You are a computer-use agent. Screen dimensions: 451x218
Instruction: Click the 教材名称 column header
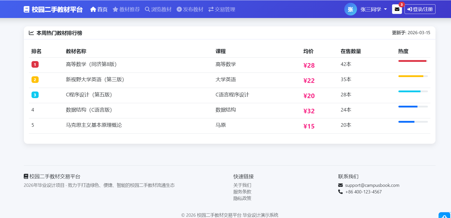76,51
